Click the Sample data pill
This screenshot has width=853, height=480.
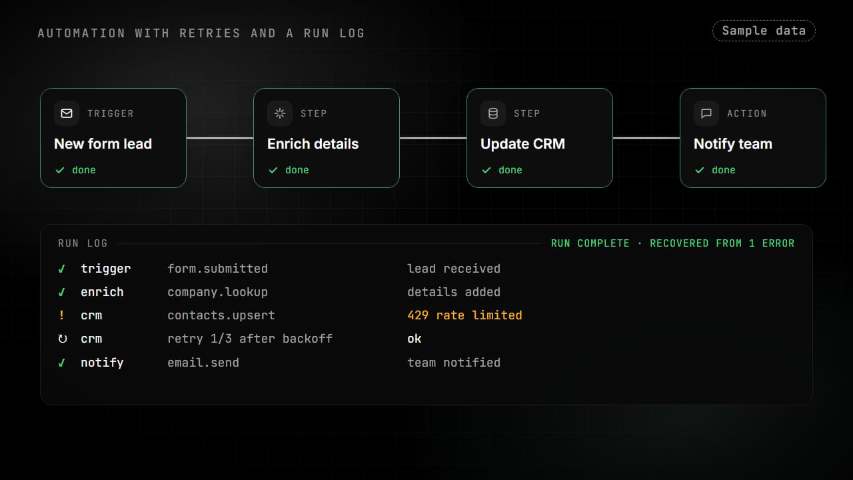point(764,31)
